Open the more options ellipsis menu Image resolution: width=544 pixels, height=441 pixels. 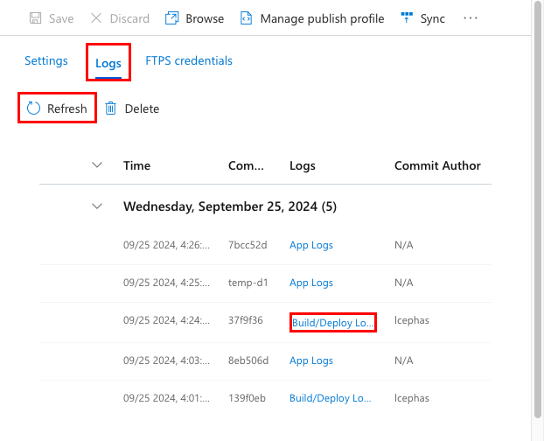[x=471, y=18]
